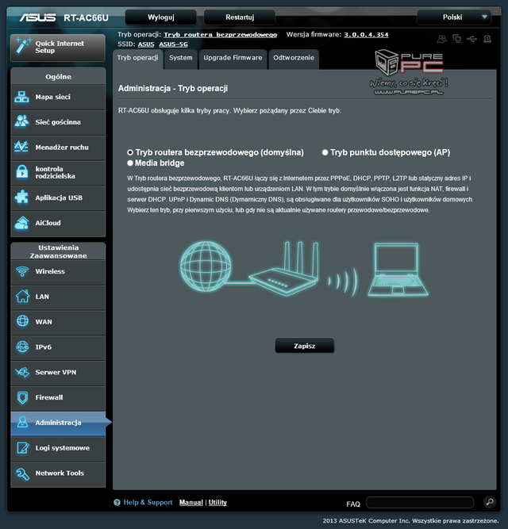Click the FAQ search input field
This screenshot has width=508, height=529.
click(420, 502)
